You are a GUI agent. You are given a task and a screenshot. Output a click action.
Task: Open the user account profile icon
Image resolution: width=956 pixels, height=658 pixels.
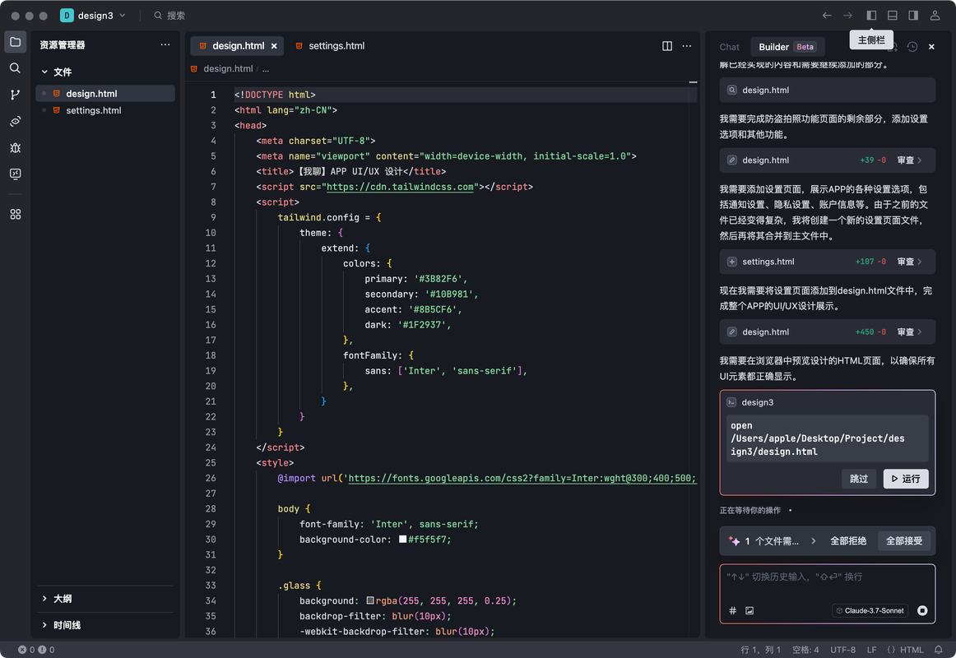click(934, 16)
